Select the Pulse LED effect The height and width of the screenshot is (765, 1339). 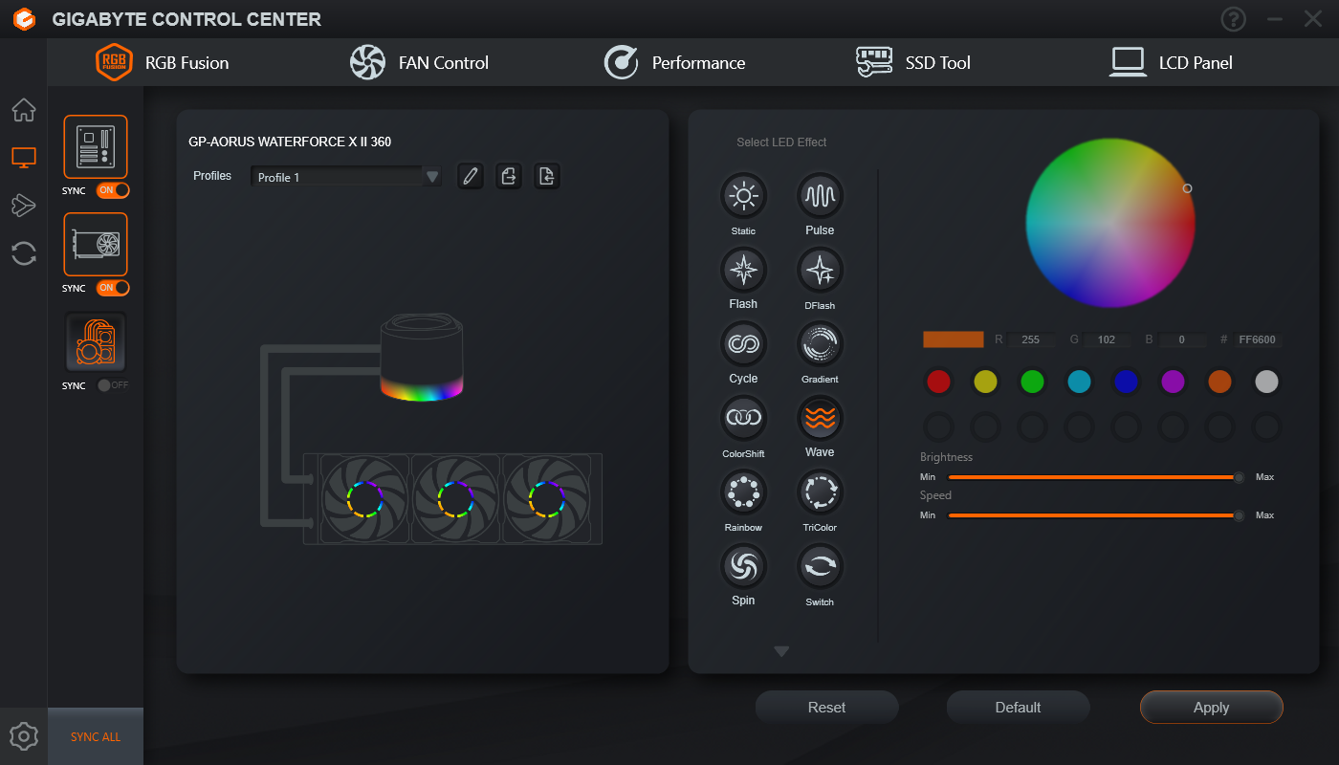(820, 196)
